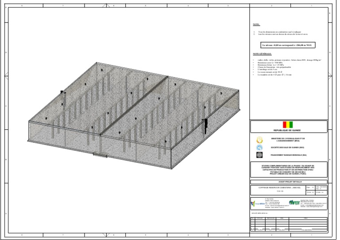Select the 'MINISTERE DE L'HYDRAULIQUE' text block
Screen dimensions: 340x240
coord(288,139)
